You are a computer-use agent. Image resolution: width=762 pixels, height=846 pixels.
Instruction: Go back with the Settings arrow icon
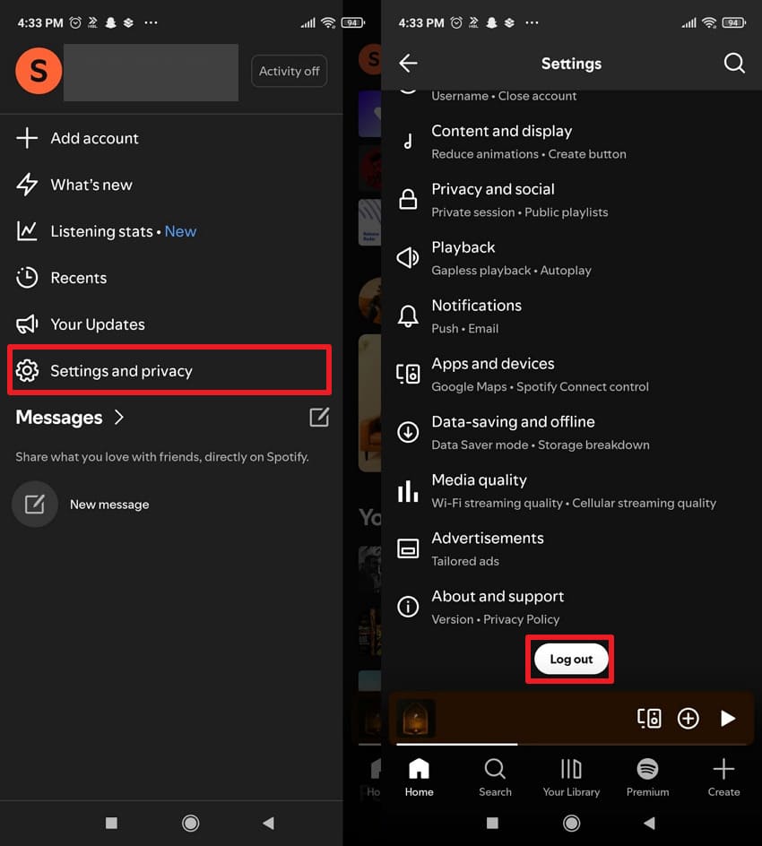click(x=408, y=63)
